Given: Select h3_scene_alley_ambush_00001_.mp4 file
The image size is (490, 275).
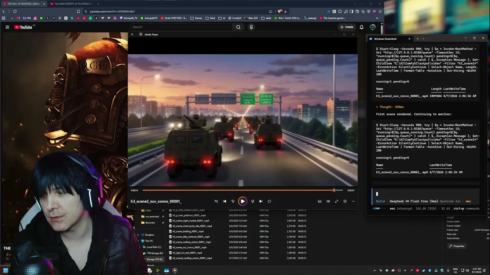Looking at the screenshot, I should tap(191, 237).
